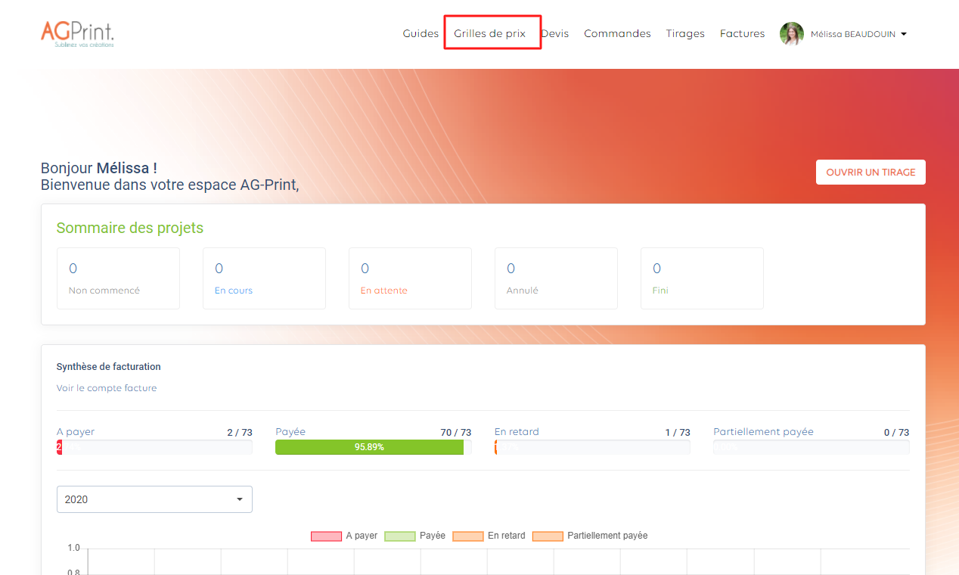Click Mélissa's profile avatar picture
Viewport: 959px width, 575px height.
pyautogui.click(x=792, y=34)
